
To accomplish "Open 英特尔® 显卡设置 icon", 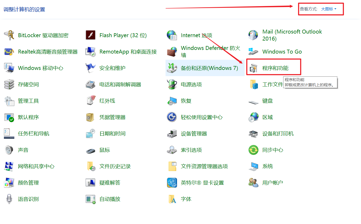I will (172, 183).
